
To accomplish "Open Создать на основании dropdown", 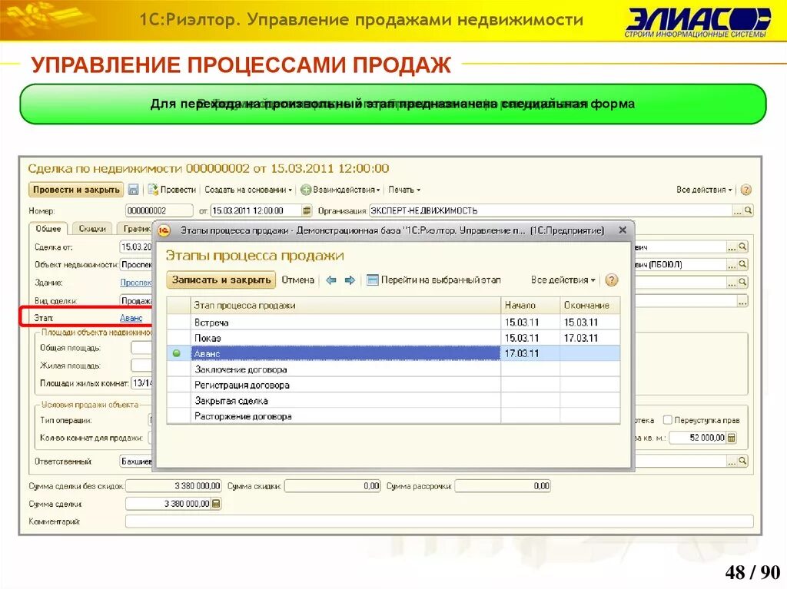I will click(x=248, y=190).
